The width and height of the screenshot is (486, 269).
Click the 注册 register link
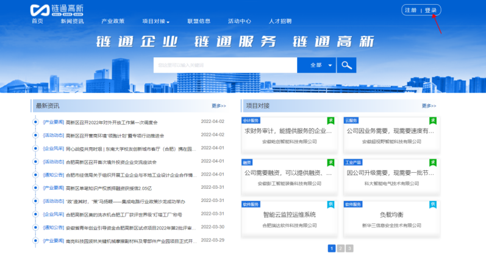[x=411, y=10]
